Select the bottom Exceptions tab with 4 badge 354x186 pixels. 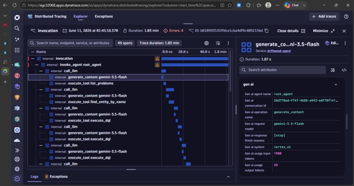56,176
